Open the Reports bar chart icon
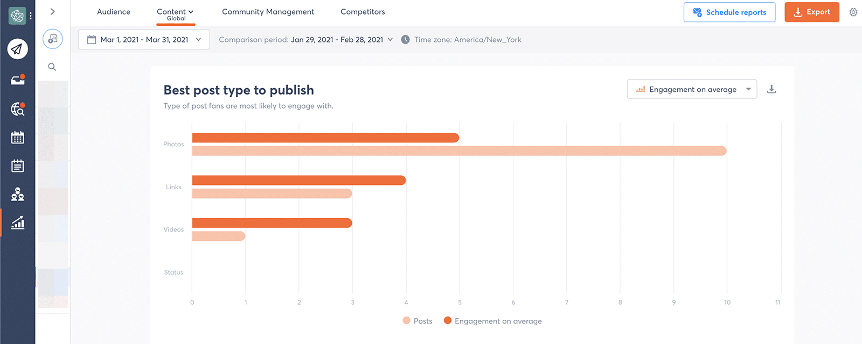This screenshot has width=862, height=344. pos(17,223)
